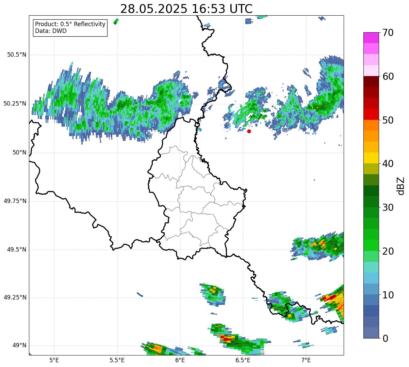Pick the light blue swatch between 10 and 20
This screenshot has width=409, height=367.
point(371,278)
